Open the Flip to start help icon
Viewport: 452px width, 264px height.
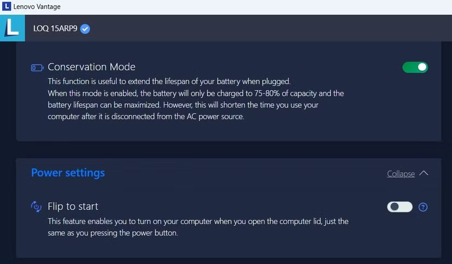coord(423,207)
